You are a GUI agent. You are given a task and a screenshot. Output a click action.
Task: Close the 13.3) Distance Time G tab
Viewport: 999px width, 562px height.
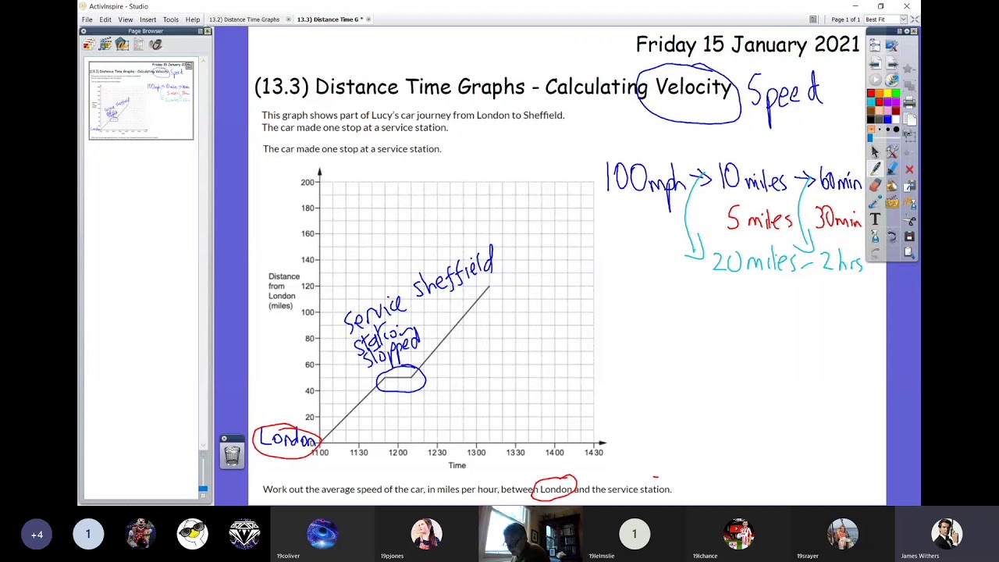click(368, 20)
